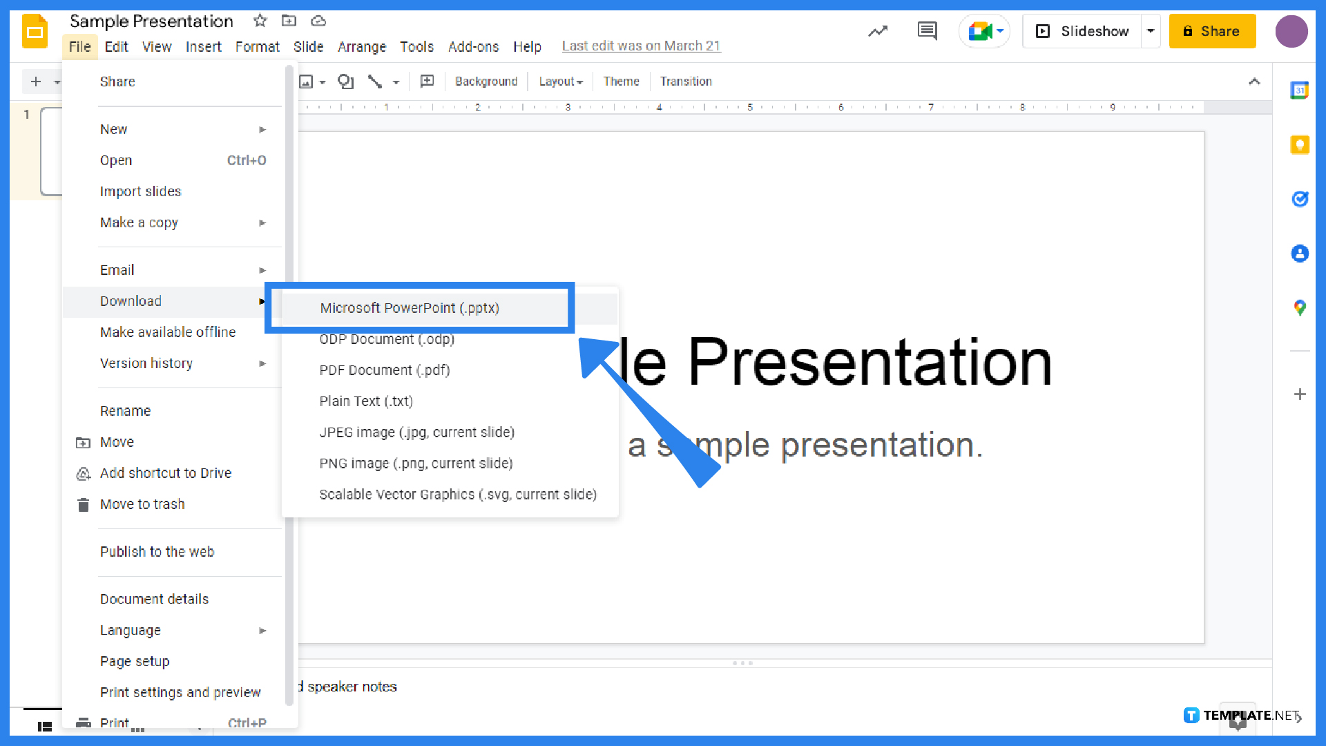The height and width of the screenshot is (746, 1326).
Task: Click the Layout dropdown arrow
Action: pos(577,82)
